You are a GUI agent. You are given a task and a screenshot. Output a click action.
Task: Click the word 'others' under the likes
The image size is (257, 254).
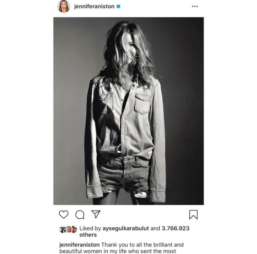click(x=88, y=235)
